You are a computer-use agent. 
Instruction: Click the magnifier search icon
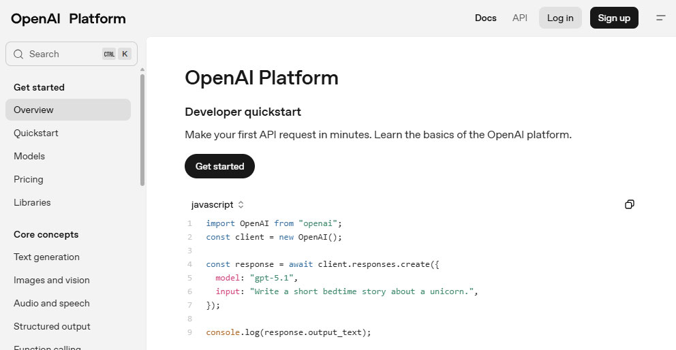point(18,54)
